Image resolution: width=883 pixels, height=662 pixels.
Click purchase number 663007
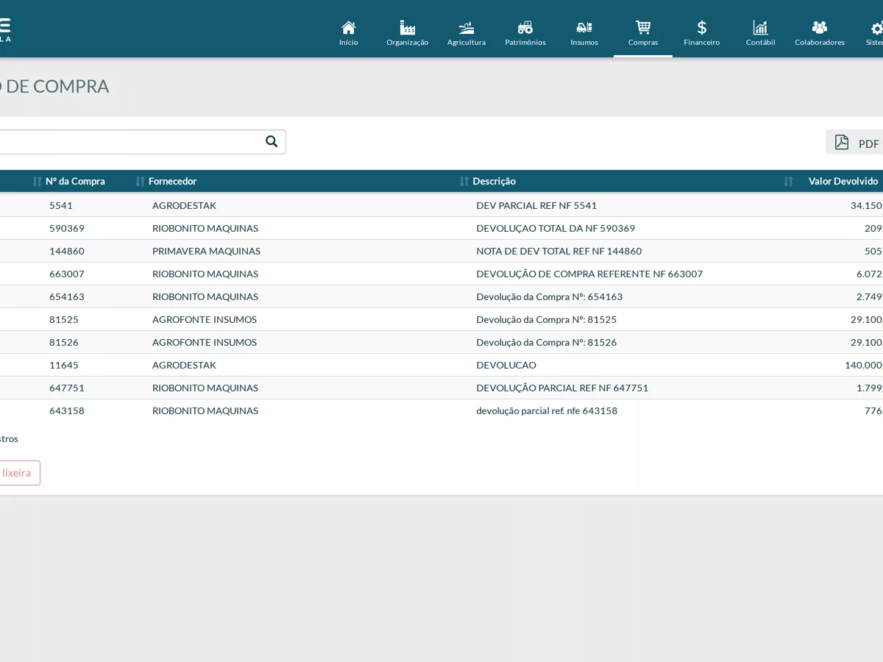point(67,274)
